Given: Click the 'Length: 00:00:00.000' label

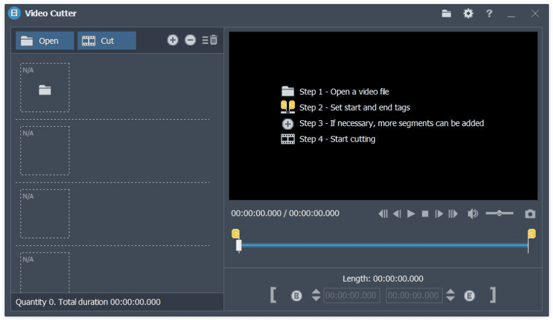Looking at the screenshot, I should click(x=383, y=279).
